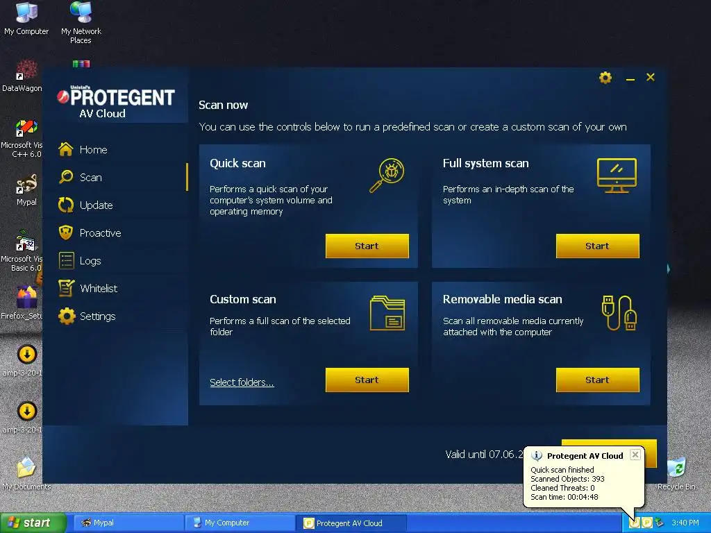Select Microsoft Visual Basic 6.0 desktop icon
711x533 pixels.
[22, 251]
